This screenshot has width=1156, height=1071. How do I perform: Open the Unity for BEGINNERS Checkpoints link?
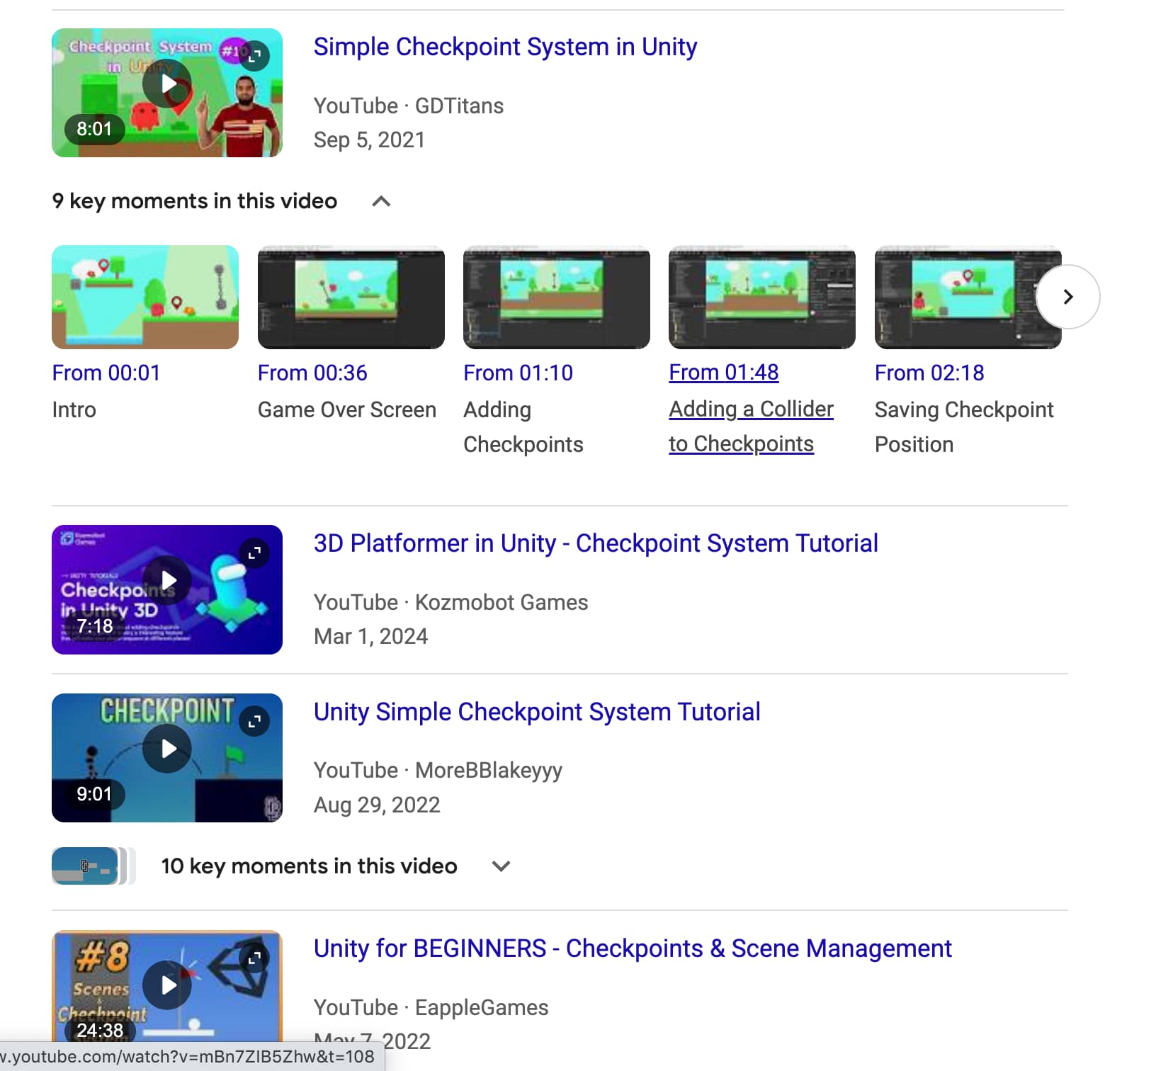click(x=632, y=948)
